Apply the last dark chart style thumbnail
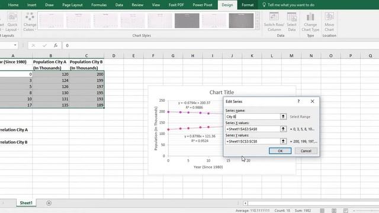The image size is (379, 213). [241, 21]
